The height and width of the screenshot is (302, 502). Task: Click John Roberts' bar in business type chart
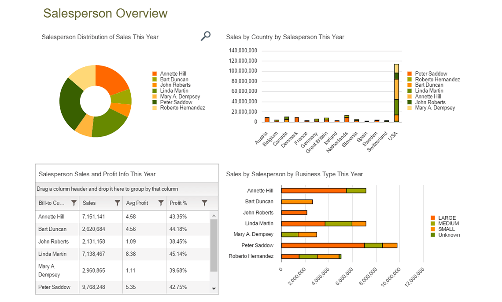[x=294, y=212]
